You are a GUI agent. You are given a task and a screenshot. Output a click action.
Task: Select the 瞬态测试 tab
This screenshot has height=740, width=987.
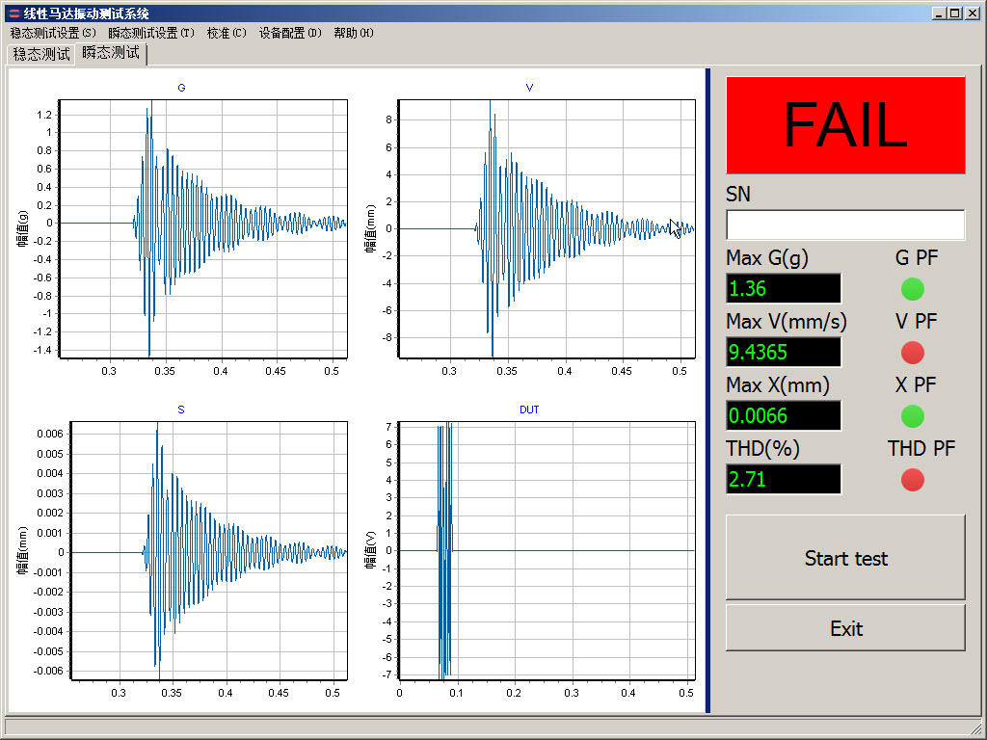(x=111, y=53)
